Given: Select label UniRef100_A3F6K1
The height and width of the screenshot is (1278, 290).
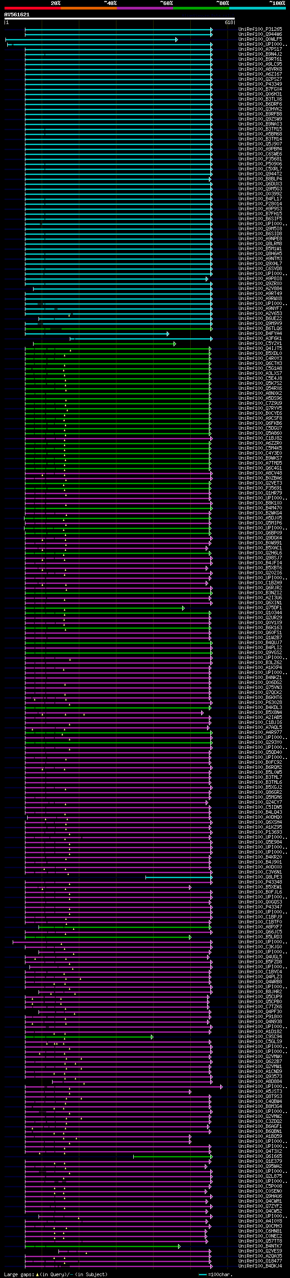Looking at the screenshot, I should [260, 338].
